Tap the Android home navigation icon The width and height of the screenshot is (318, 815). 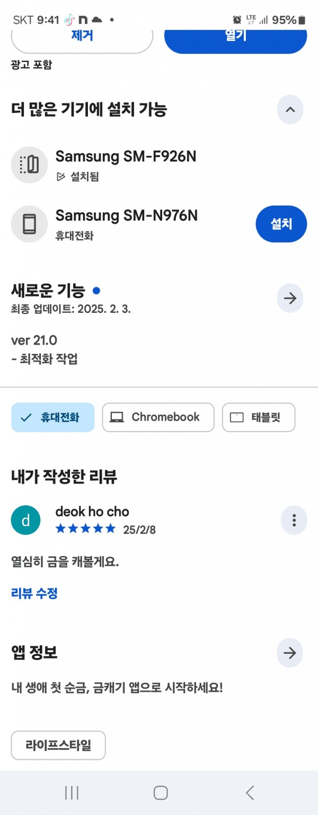[161, 793]
